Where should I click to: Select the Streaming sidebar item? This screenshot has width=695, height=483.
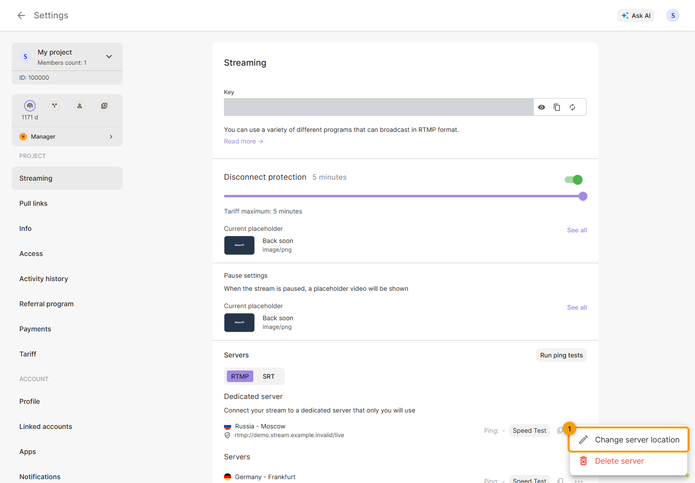point(67,178)
